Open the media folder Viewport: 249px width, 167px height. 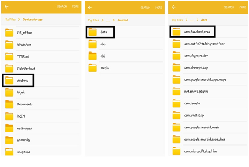point(104,67)
